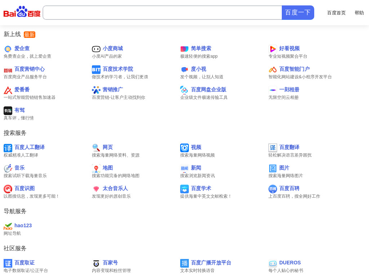369x277 pixels.
Task: Click the 地图 map pin icon
Action: (96, 168)
